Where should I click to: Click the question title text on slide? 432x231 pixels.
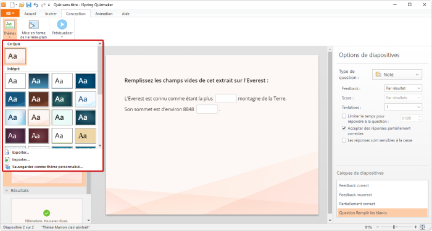click(x=196, y=80)
